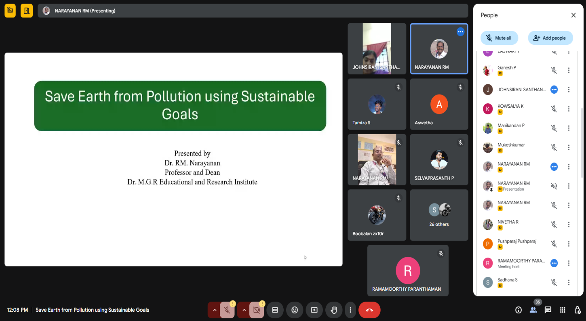Raise hand using the hand icon
Viewport: 586px width, 321px height.
334,310
